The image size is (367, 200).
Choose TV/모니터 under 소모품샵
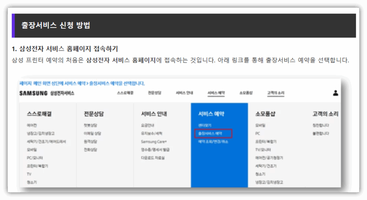[263, 150]
